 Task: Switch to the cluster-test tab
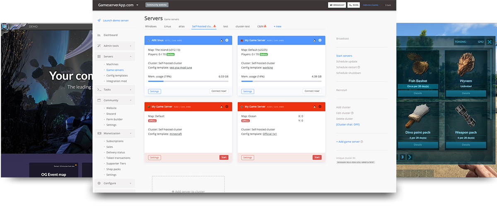click(x=242, y=26)
